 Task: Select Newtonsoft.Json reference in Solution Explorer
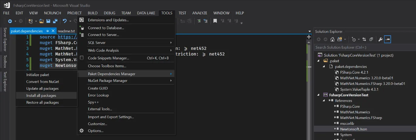tap(353, 129)
